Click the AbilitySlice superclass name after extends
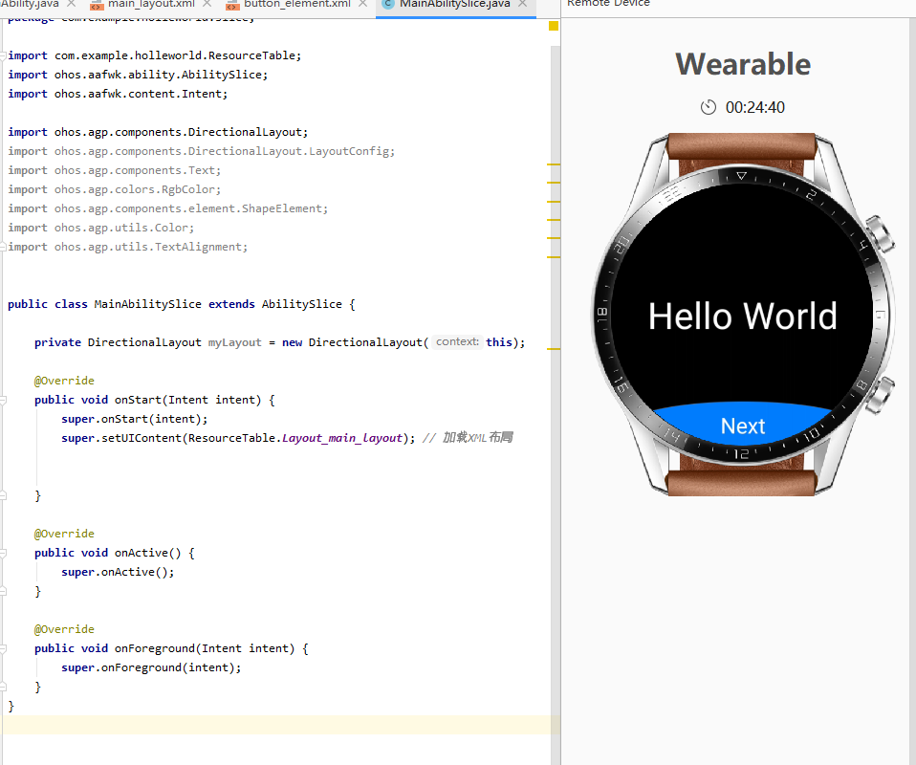The width and height of the screenshot is (916, 765). pyautogui.click(x=301, y=304)
